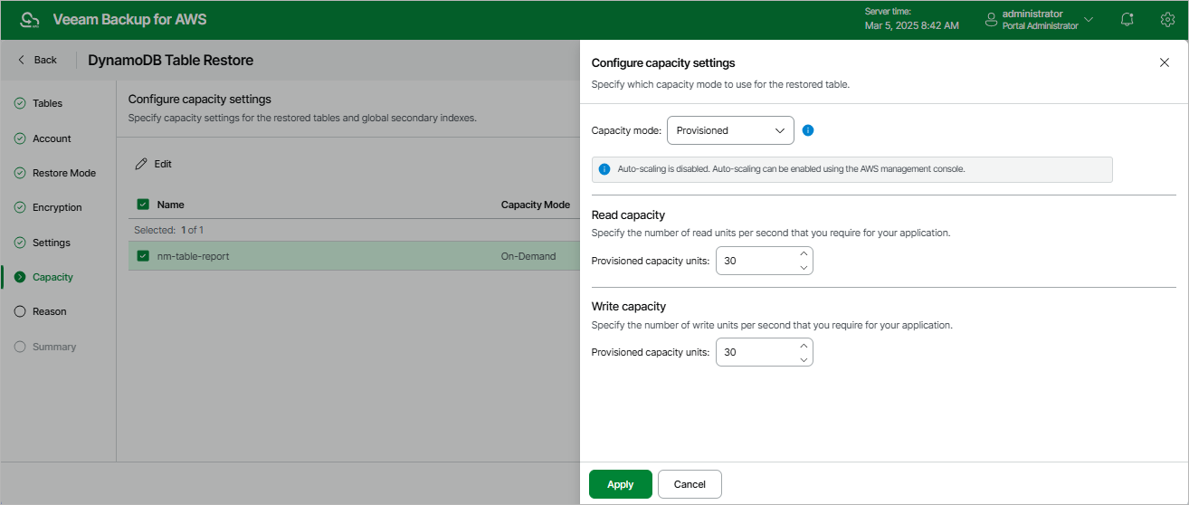
Task: Increase write provisioned capacity units
Action: coord(804,346)
